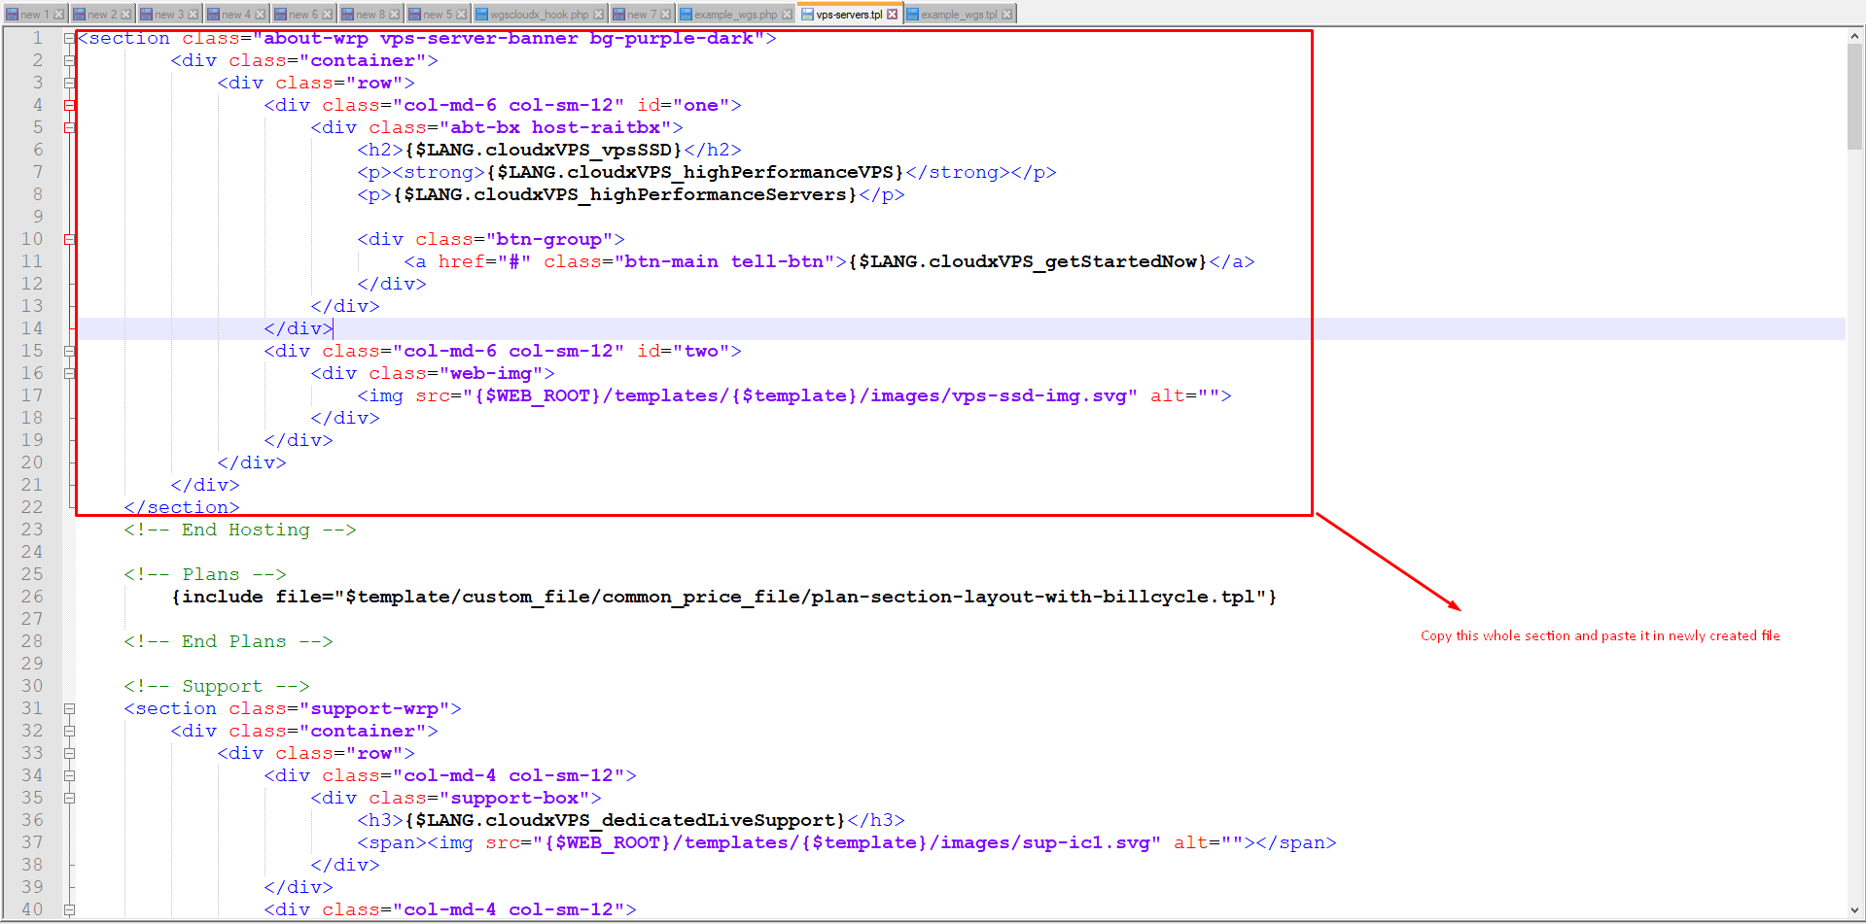1866x924 pixels.
Task: Click the close icon on example_wgs.php tab
Action: pyautogui.click(x=787, y=15)
